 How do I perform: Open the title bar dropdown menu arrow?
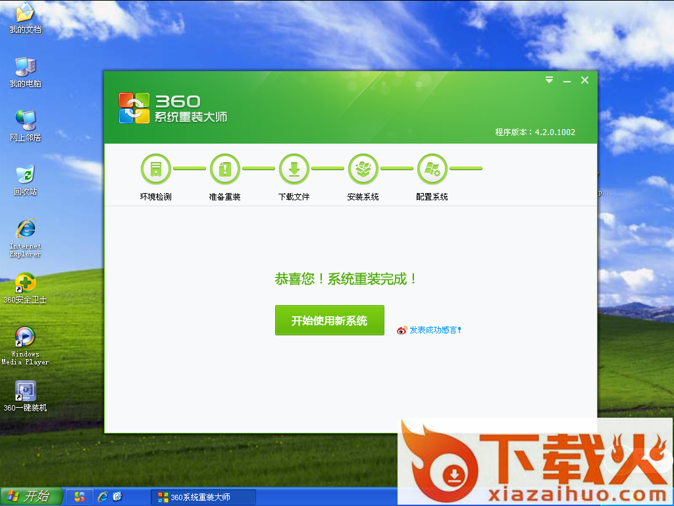pos(549,80)
